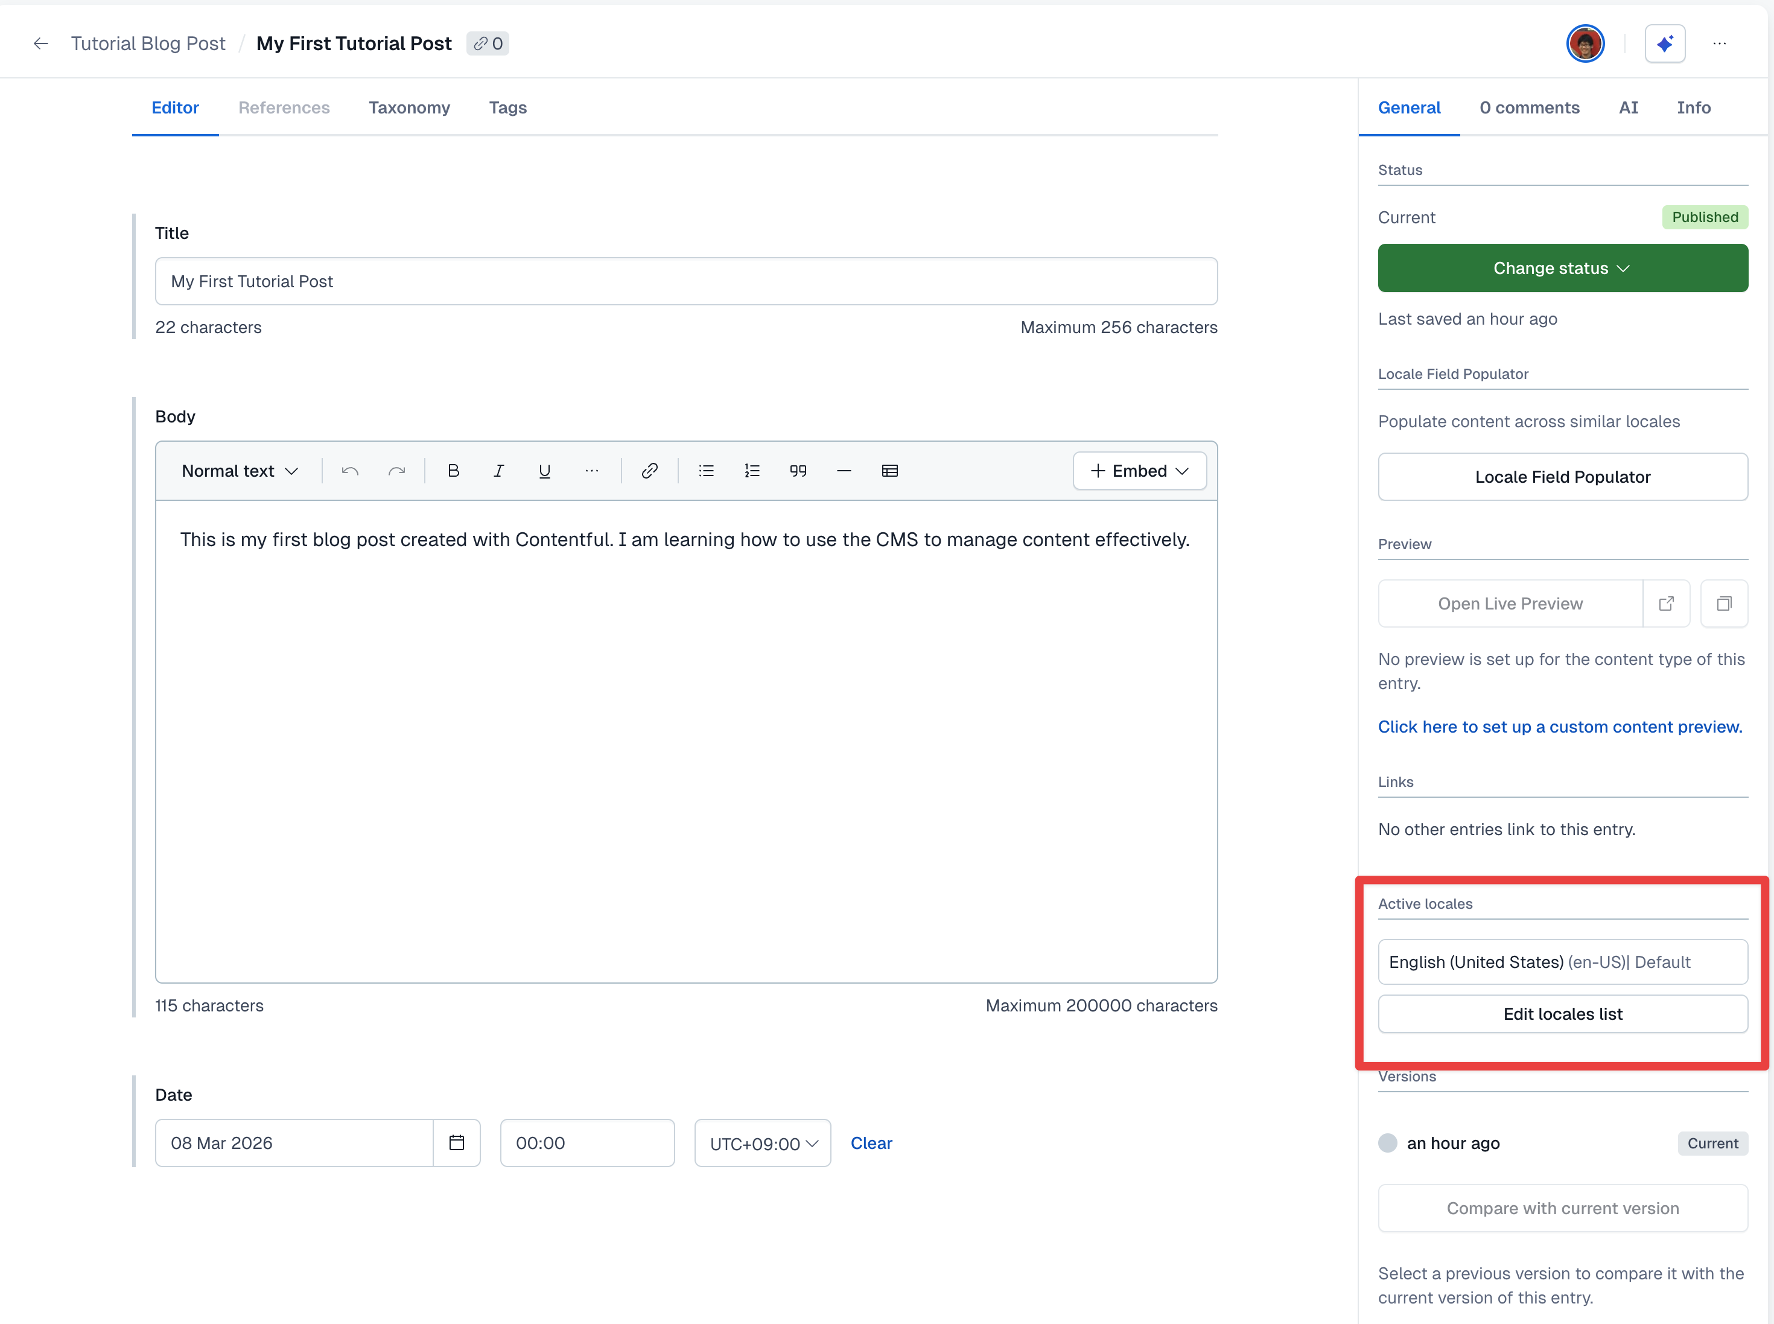
Task: Open the UTC+09:00 timezone dropdown
Action: 762,1143
